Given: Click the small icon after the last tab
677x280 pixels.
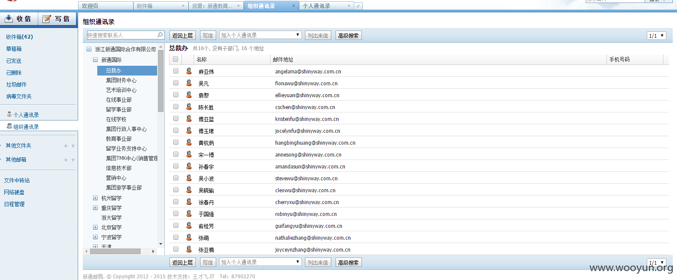Looking at the screenshot, I should click(358, 6).
